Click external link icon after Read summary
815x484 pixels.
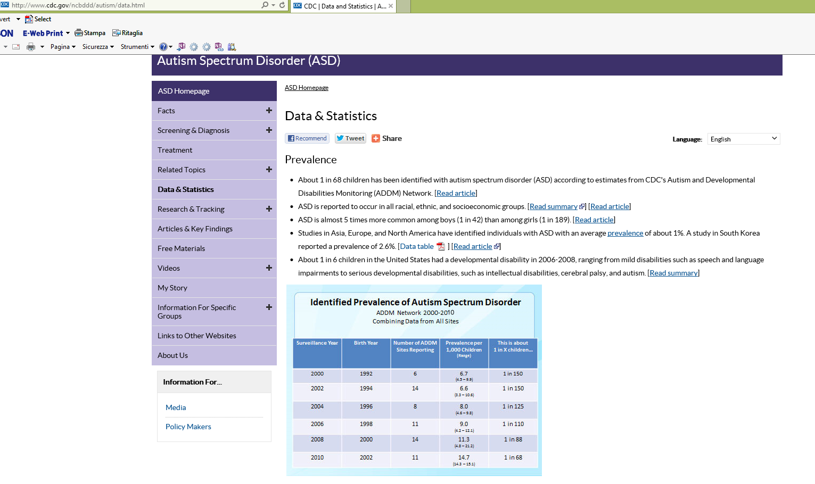click(x=582, y=206)
